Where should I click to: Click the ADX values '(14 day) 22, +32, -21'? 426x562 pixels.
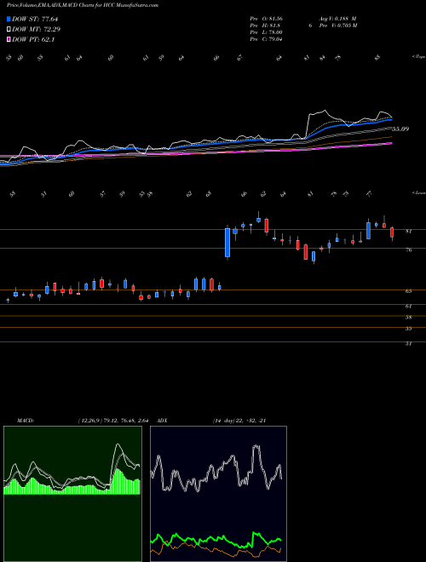click(239, 421)
